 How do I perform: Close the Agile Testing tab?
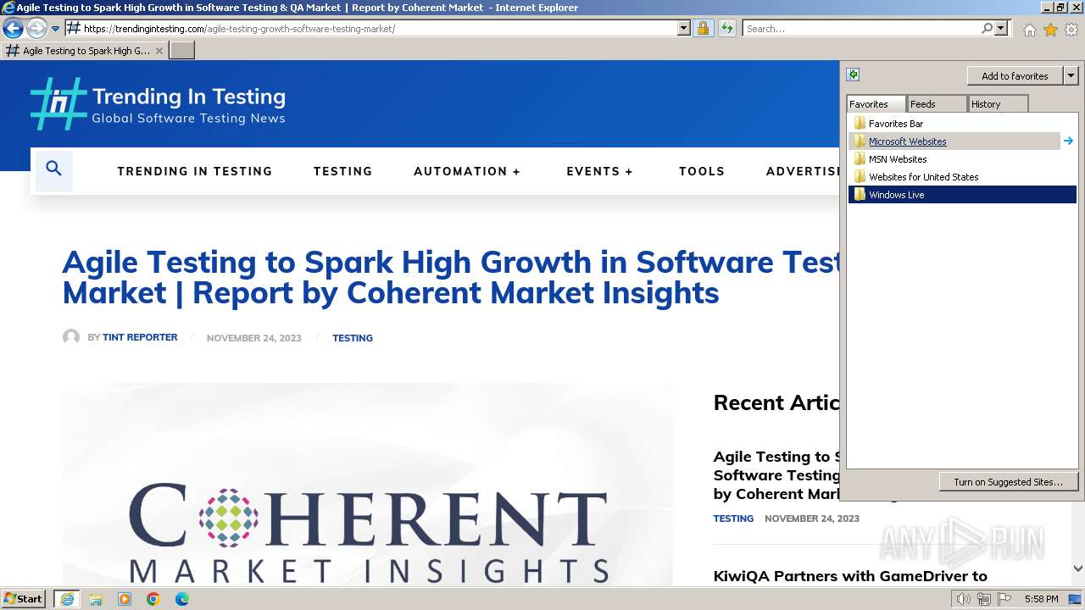[x=159, y=51]
